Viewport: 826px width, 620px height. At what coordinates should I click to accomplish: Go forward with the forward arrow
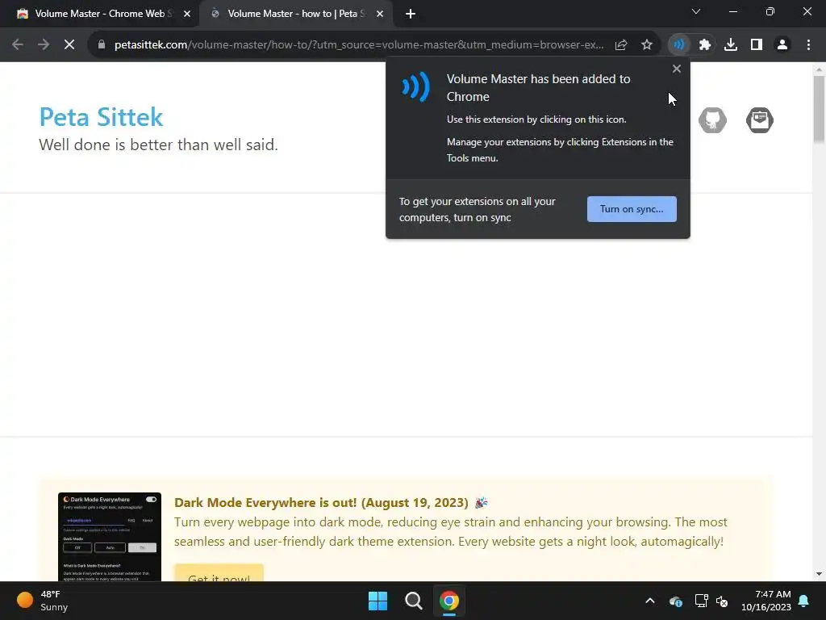click(44, 45)
